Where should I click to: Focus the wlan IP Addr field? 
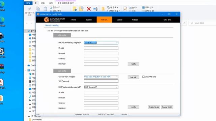point(101,92)
